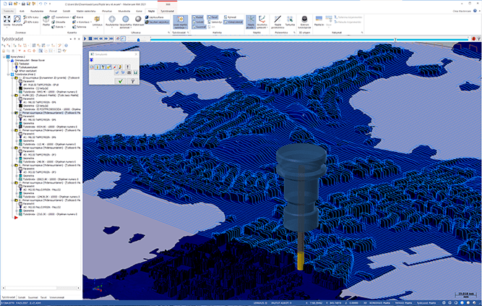Click the help question mark in the simulation dialog

pyautogui.click(x=132, y=81)
